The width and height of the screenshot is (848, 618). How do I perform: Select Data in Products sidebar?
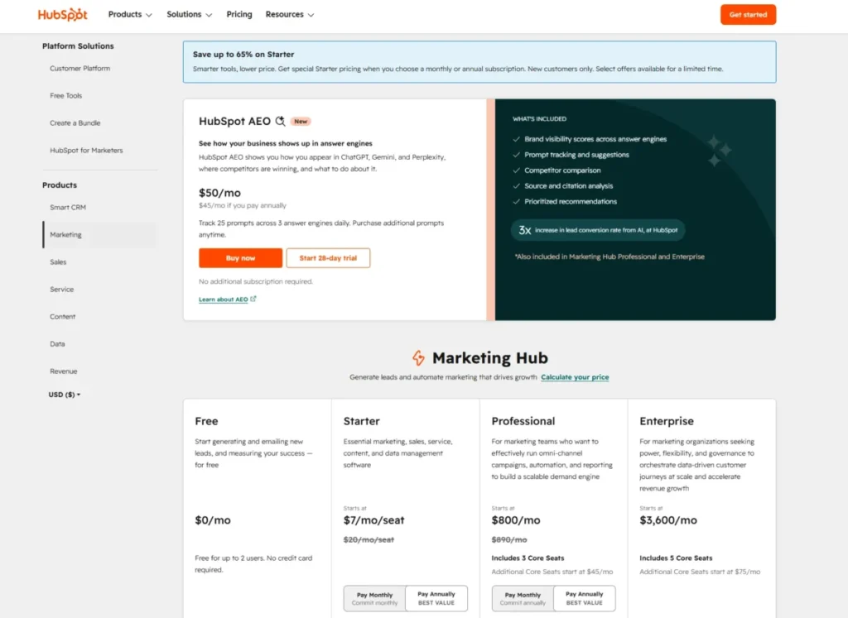[x=57, y=344]
